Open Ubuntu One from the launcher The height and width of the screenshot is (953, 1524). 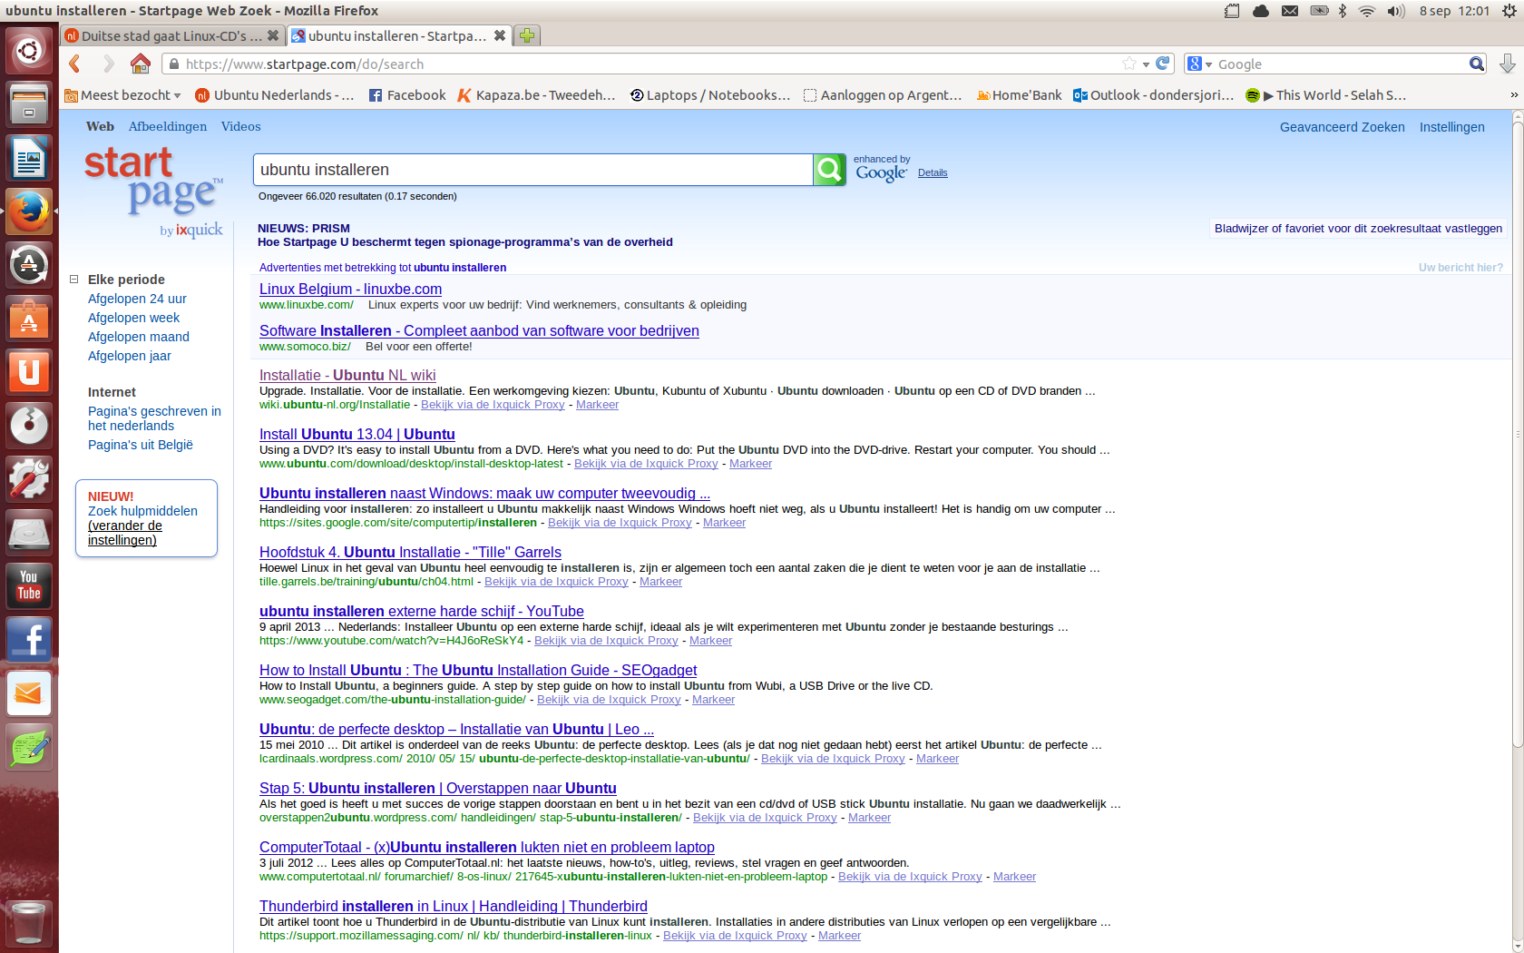tap(29, 372)
